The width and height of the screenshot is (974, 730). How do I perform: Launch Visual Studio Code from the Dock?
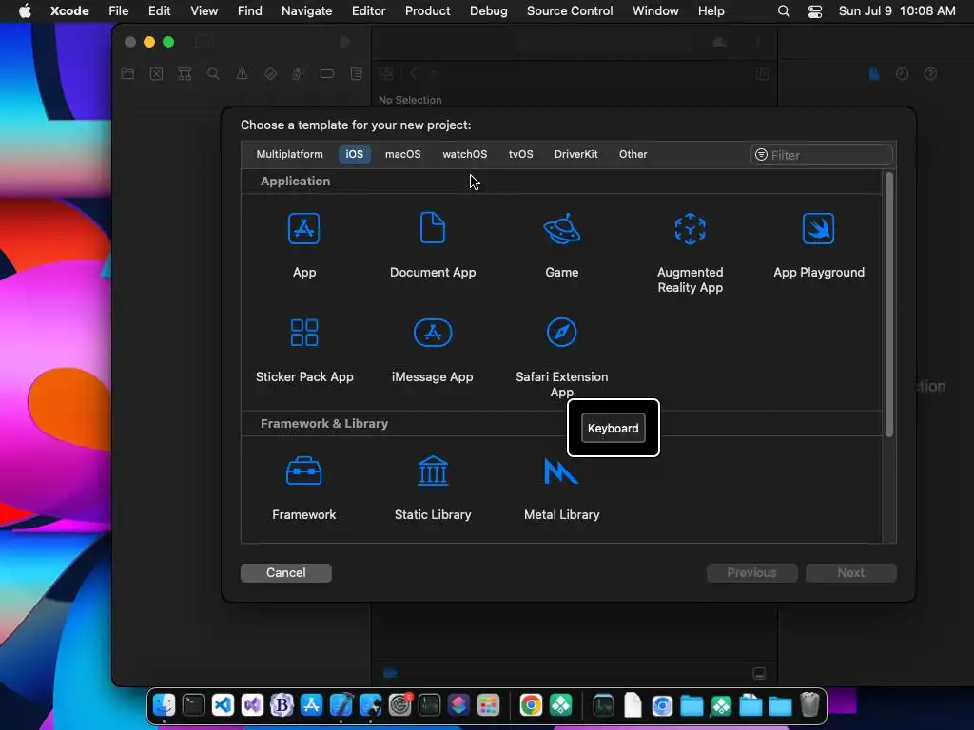click(223, 704)
